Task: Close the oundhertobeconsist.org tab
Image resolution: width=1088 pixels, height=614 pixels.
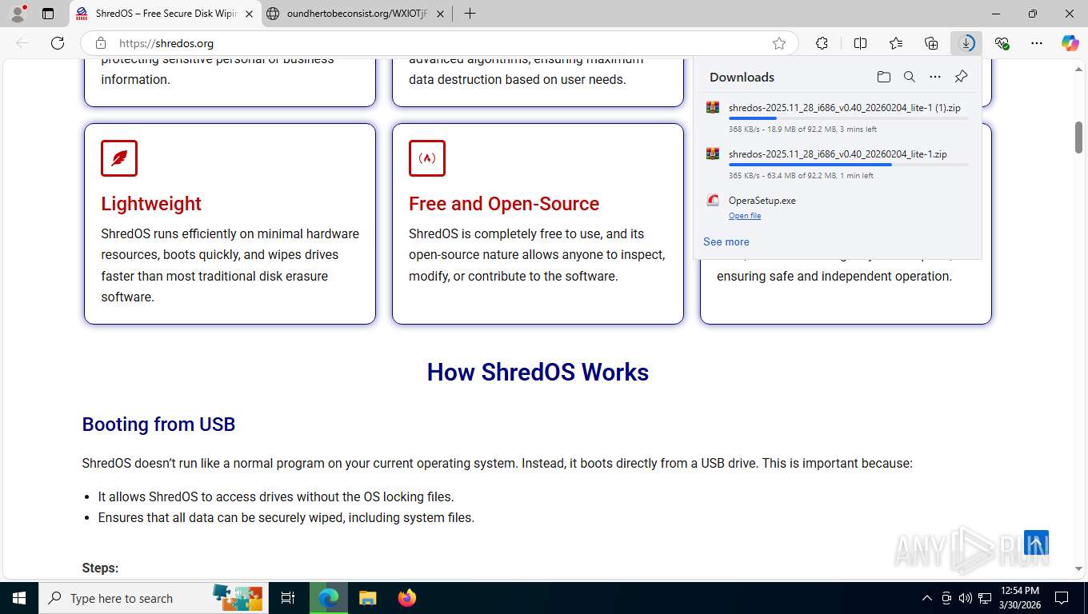Action: (x=440, y=14)
